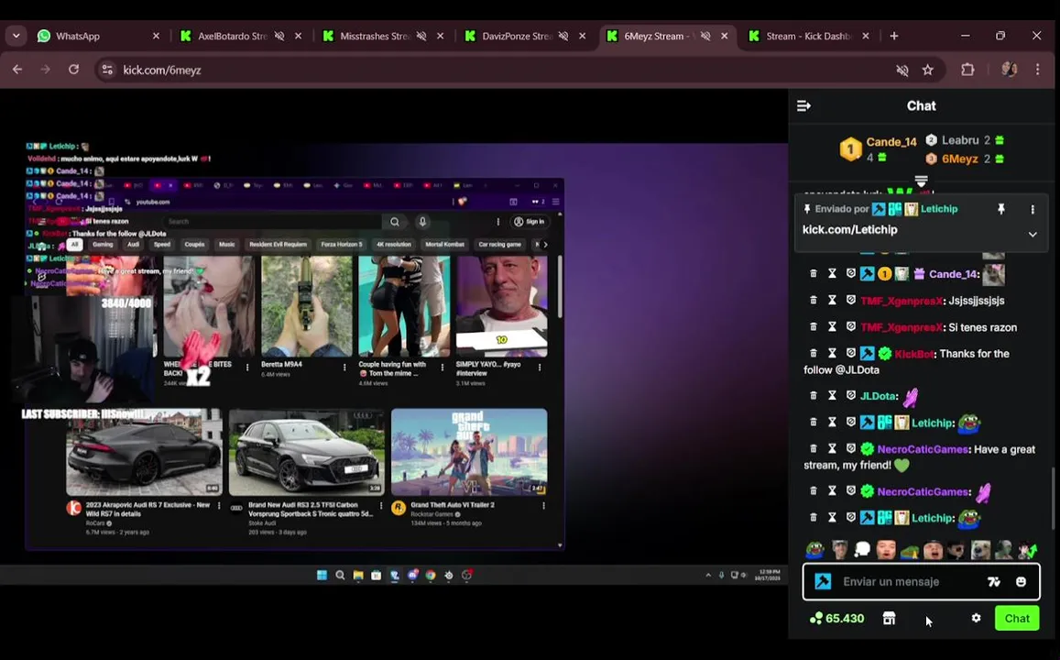1060x660 pixels.
Task: Open the 7TV emote menu icon
Action: (994, 581)
